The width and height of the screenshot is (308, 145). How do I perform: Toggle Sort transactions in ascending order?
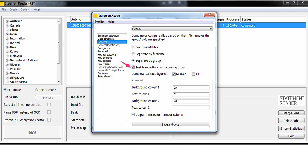pos(133,68)
